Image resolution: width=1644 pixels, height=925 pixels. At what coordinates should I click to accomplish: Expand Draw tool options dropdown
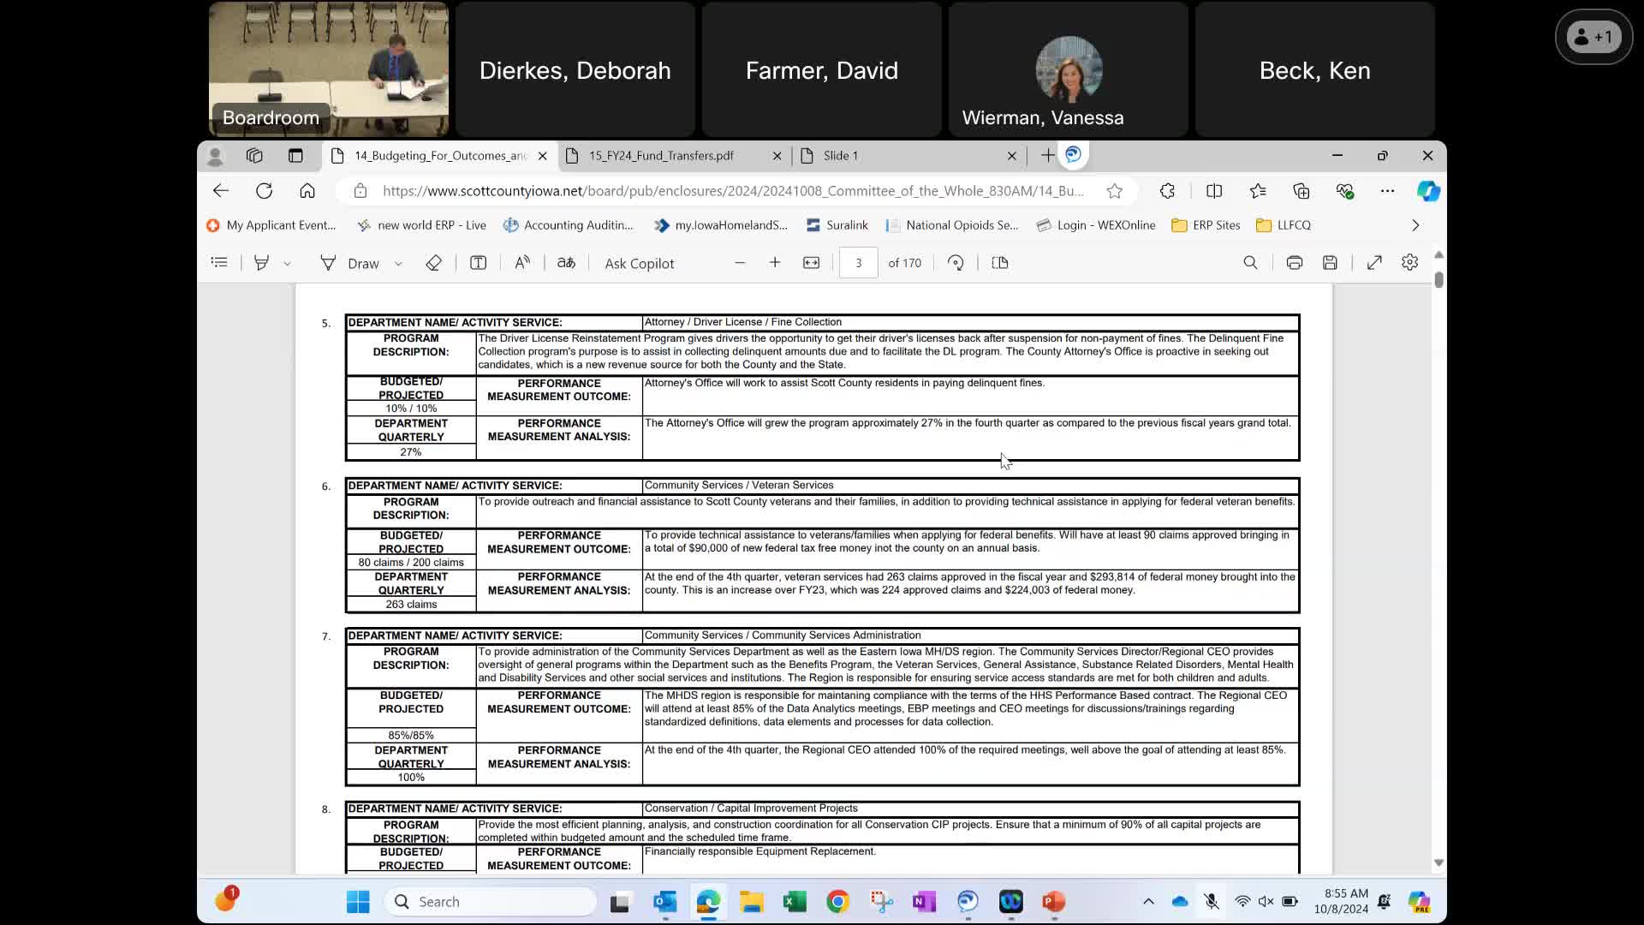tap(398, 264)
